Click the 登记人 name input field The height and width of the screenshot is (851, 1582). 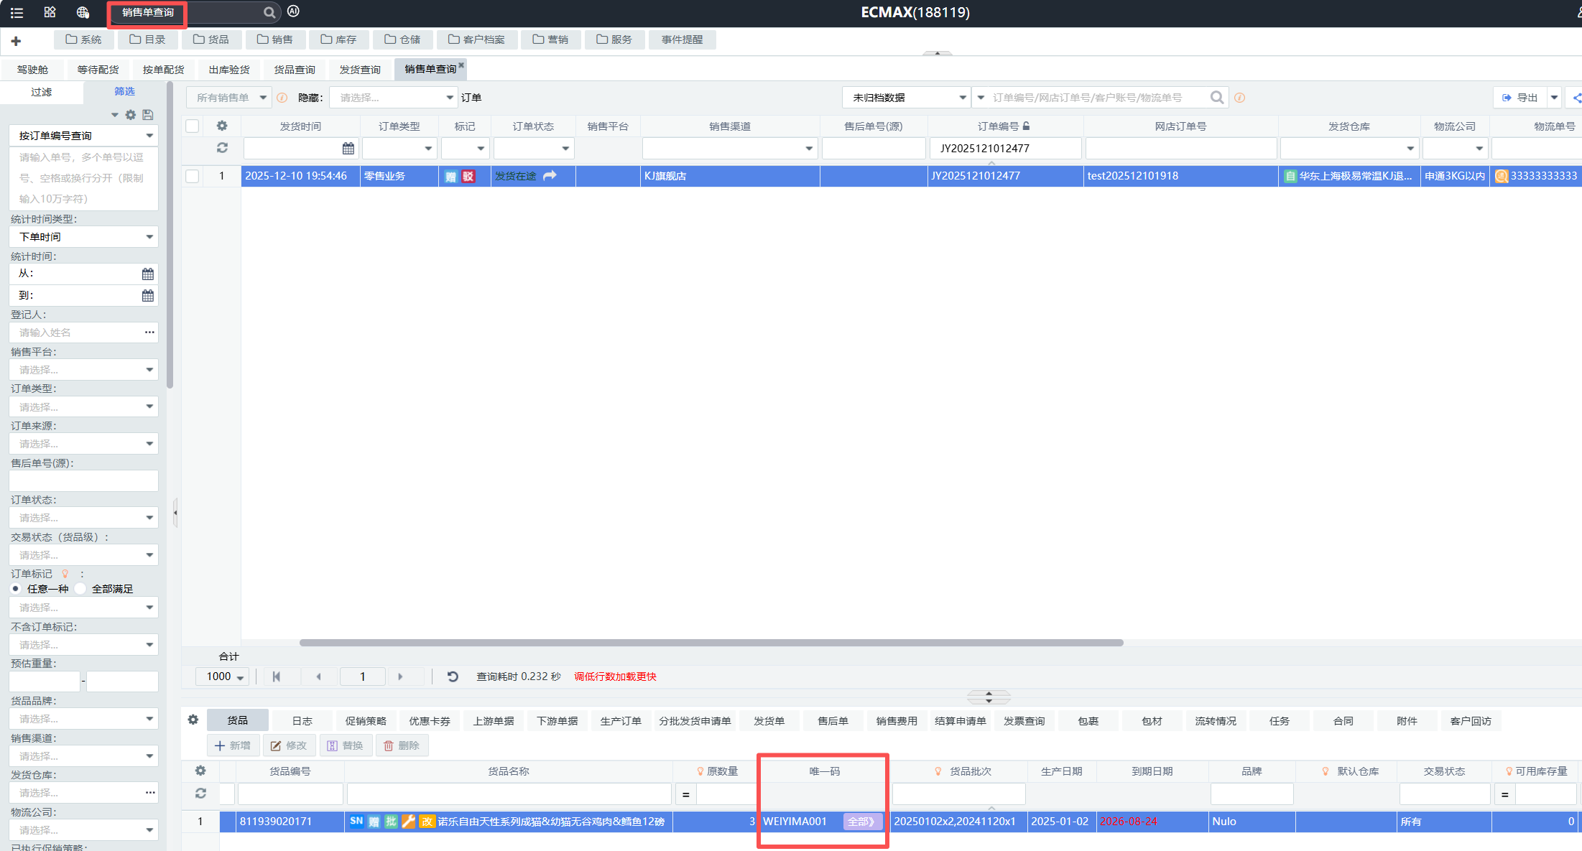tap(83, 333)
